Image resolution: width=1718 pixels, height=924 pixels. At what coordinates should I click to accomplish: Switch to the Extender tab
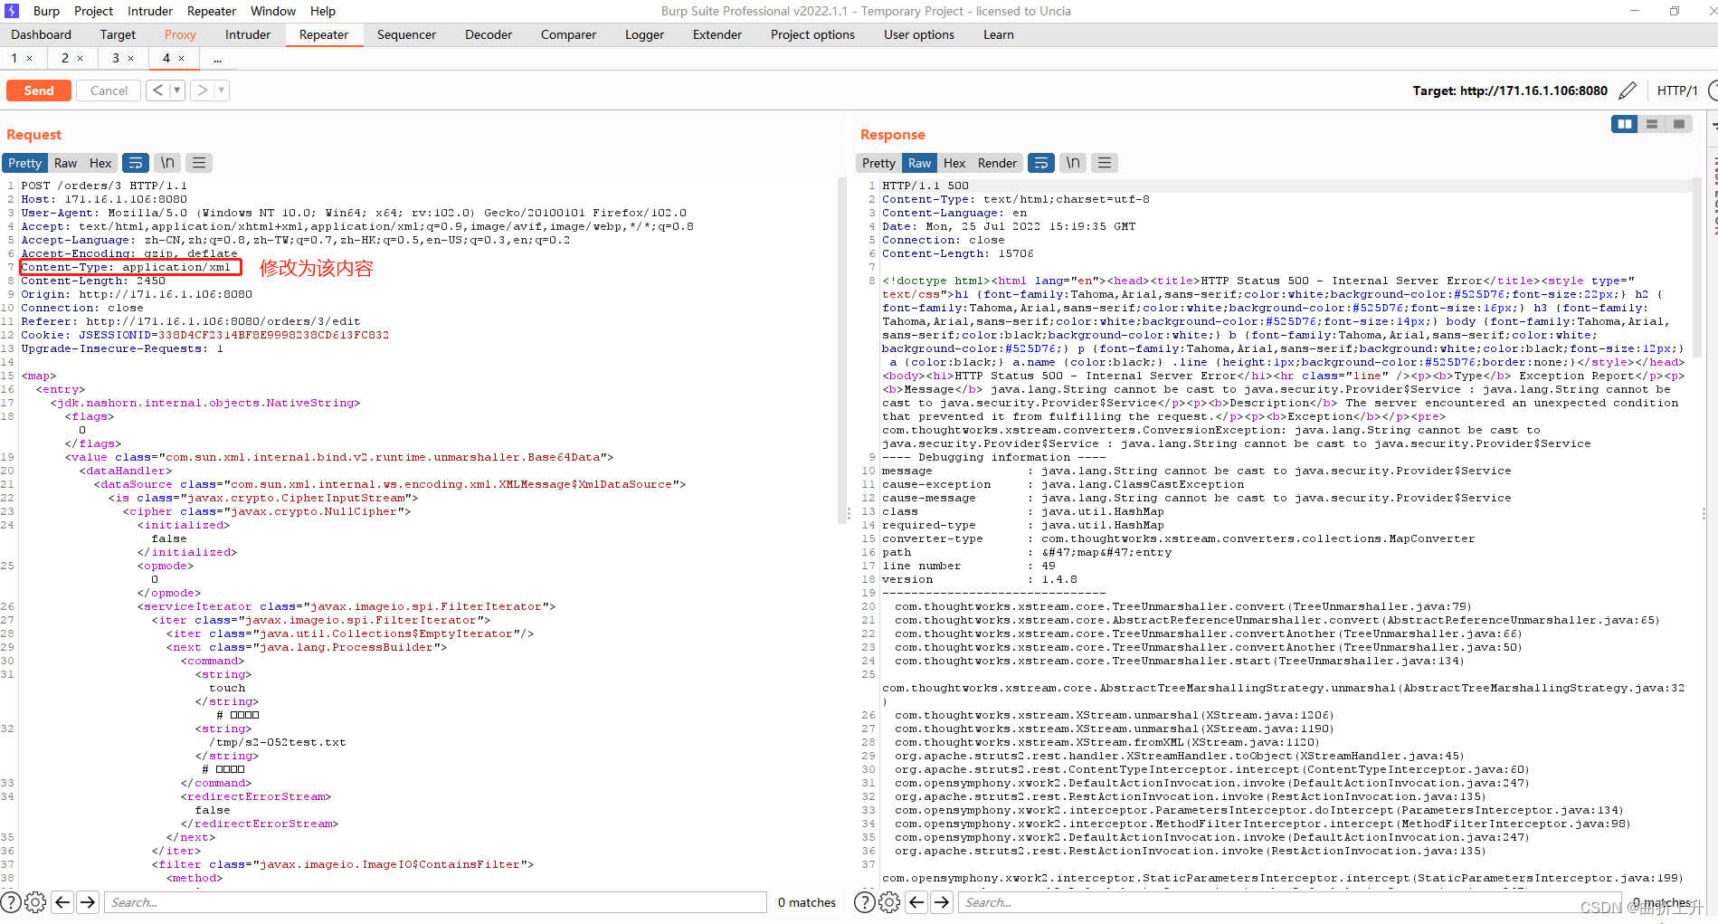(717, 34)
